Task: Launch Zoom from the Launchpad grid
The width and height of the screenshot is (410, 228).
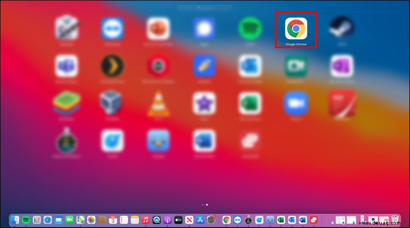Action: (296, 103)
